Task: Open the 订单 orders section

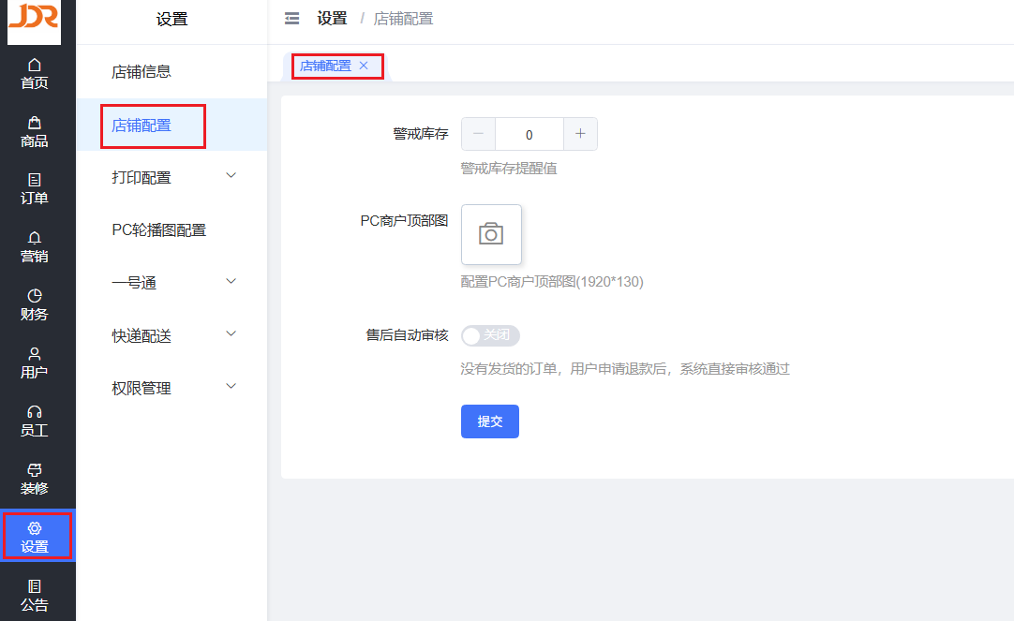Action: point(35,189)
